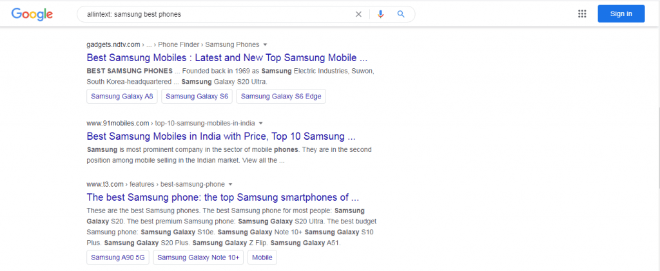Image resolution: width=660 pixels, height=271 pixels.
Task: Expand dropdown arrow beside t3.com URL
Action: point(231,184)
